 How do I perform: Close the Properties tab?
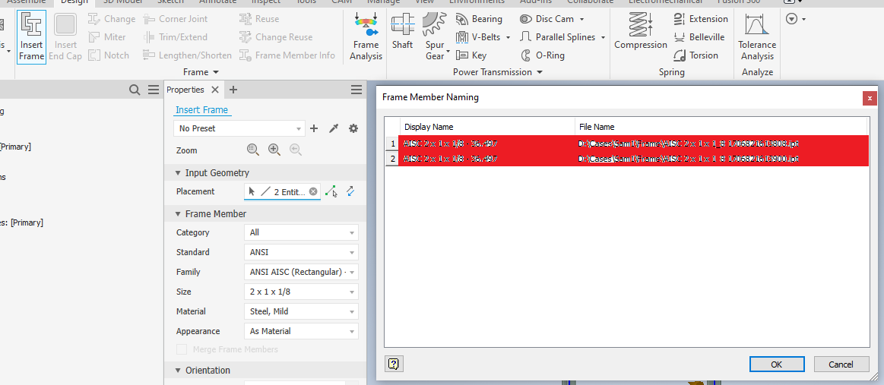215,90
